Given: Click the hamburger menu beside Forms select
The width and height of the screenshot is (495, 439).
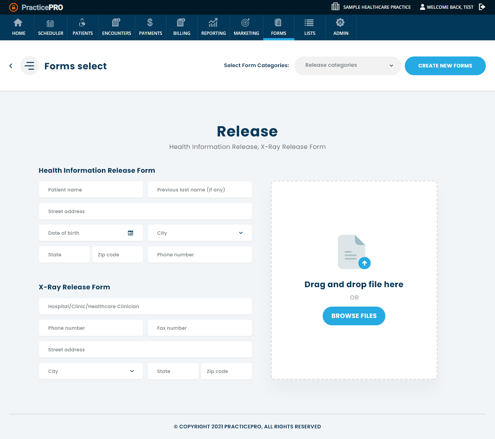Looking at the screenshot, I should (29, 66).
